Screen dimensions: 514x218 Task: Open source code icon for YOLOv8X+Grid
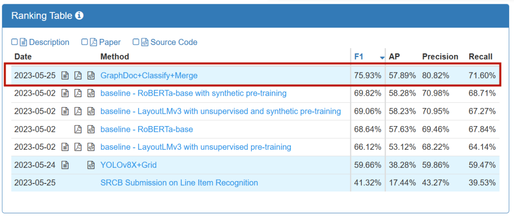91,165
